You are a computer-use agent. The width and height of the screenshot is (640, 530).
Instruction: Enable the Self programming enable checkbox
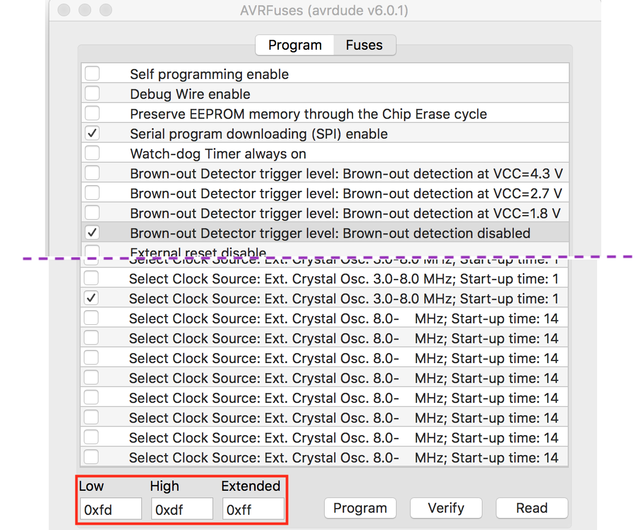coord(92,74)
